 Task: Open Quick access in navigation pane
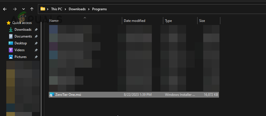click(x=22, y=23)
